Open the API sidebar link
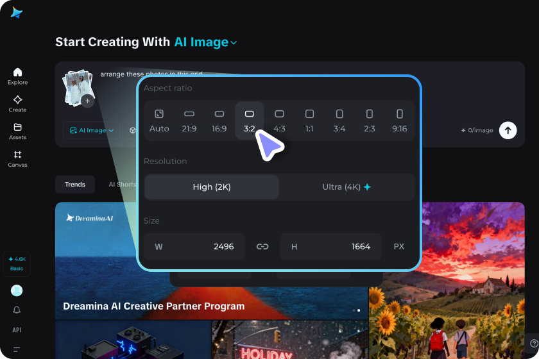 17,330
